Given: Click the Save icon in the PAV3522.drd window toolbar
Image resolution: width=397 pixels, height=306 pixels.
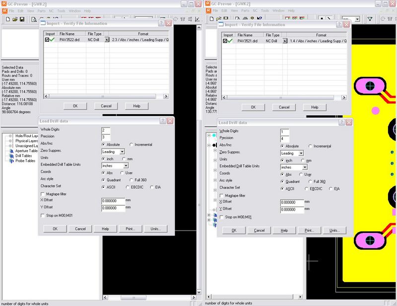Looking at the screenshot, I should click(22, 19).
